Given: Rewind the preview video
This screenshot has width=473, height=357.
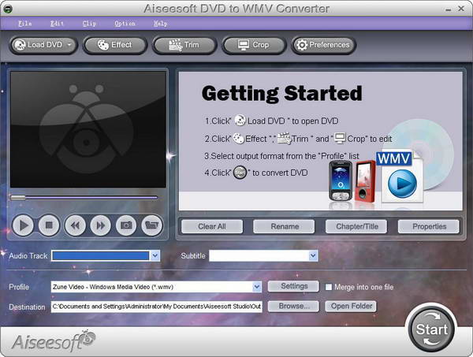Looking at the screenshot, I should pos(75,225).
